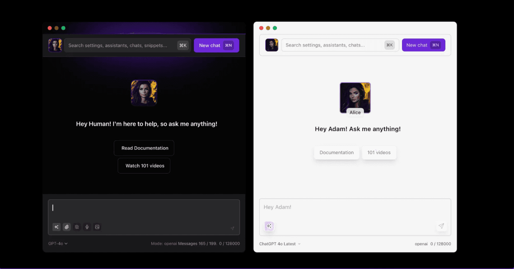Click the sparkle icon in light window

[269, 226]
